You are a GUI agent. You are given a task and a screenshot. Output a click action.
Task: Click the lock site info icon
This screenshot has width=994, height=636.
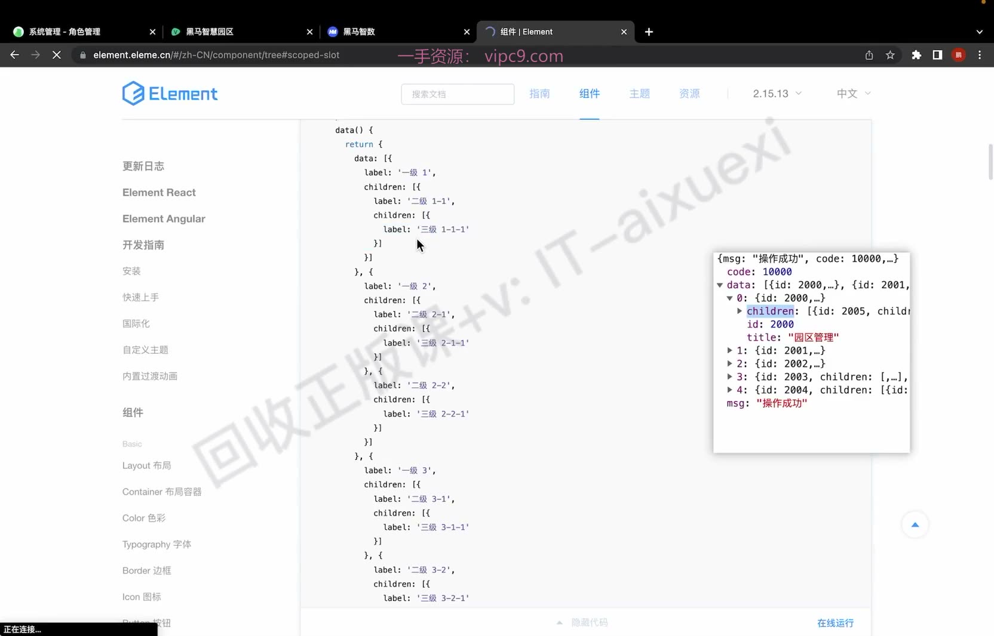click(83, 55)
